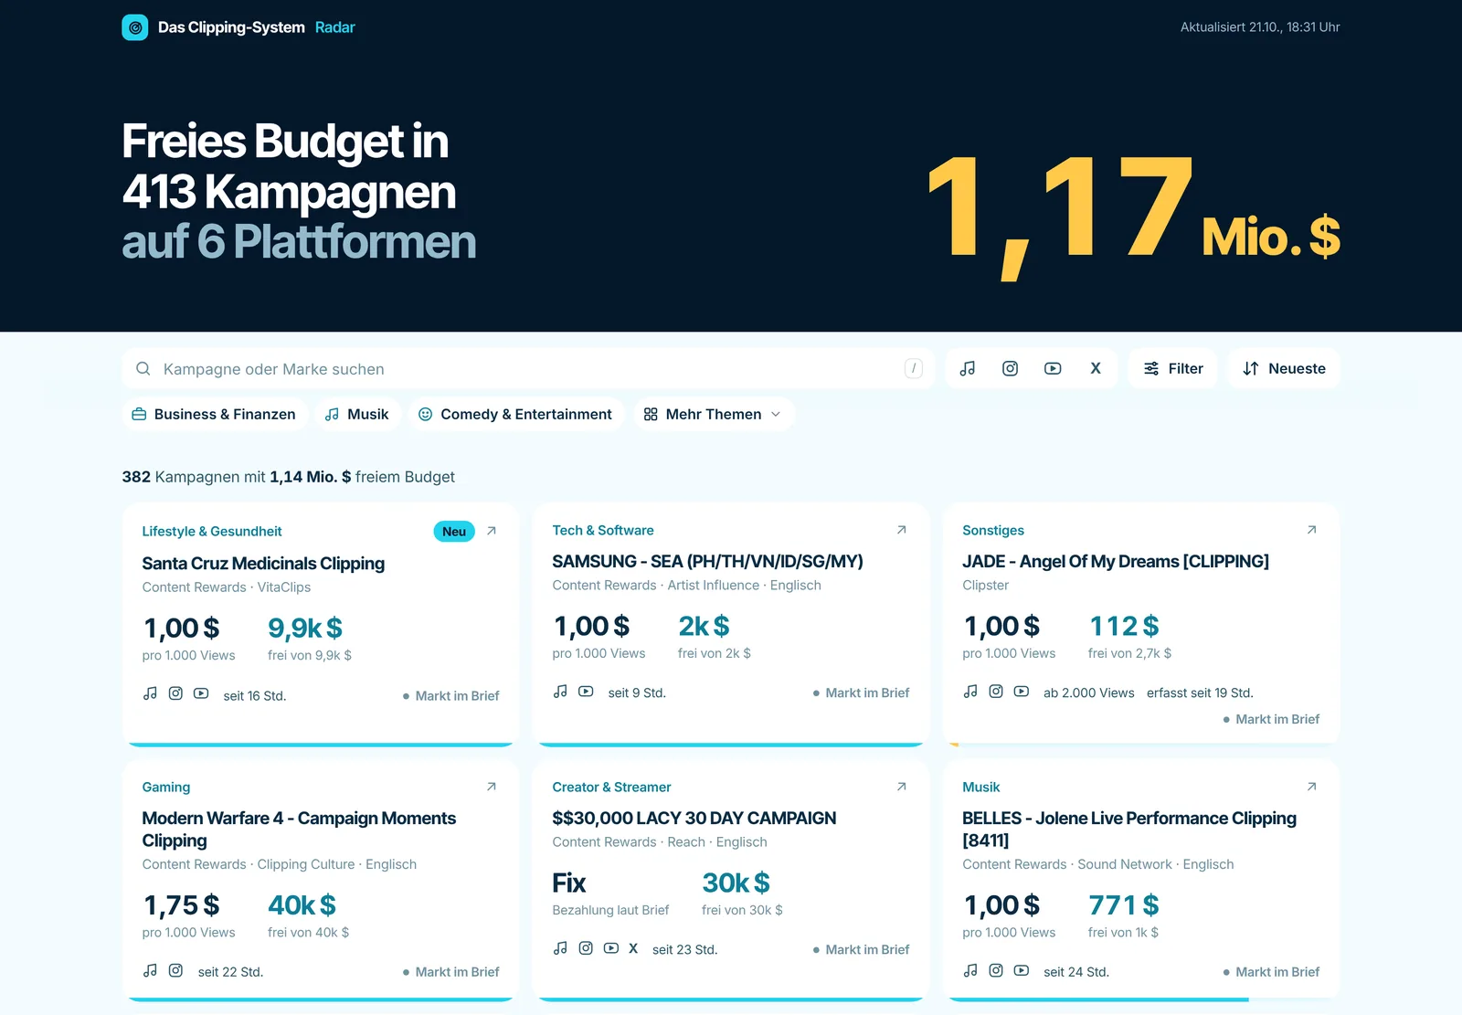This screenshot has width=1462, height=1015.
Task: Click YouTube icon on SAMSUNG card
Action: [586, 692]
